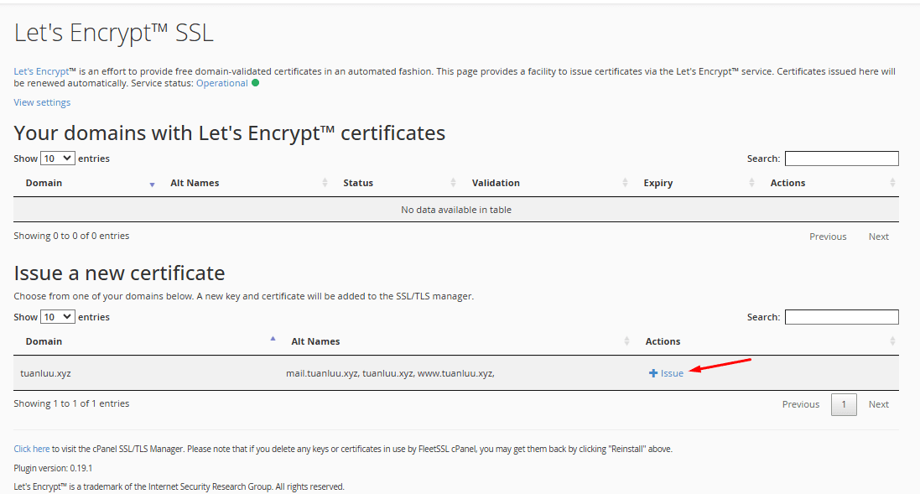Sort new certificate table by Alt Names
The image size is (920, 494).
(315, 341)
